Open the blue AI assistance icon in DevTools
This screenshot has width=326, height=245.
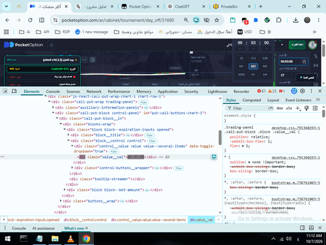(x=294, y=91)
